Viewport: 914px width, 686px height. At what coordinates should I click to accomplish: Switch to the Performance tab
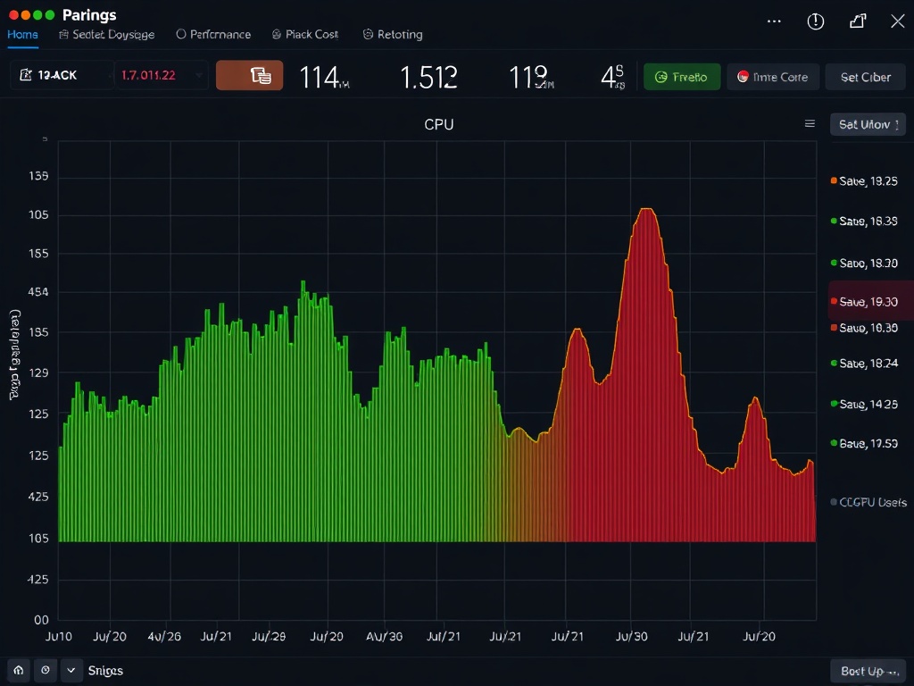click(x=213, y=34)
